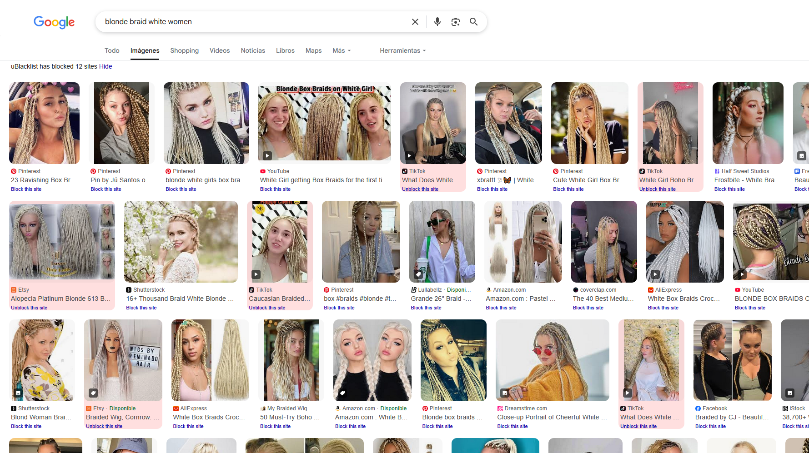Screen dimensions: 809x453
Task: Expand the Más dropdown menu
Action: coord(342,50)
